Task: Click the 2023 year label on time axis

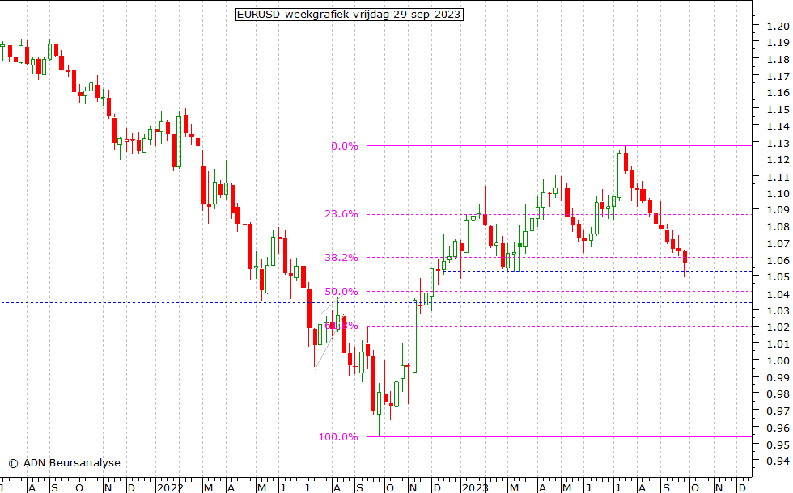Action: tap(475, 488)
